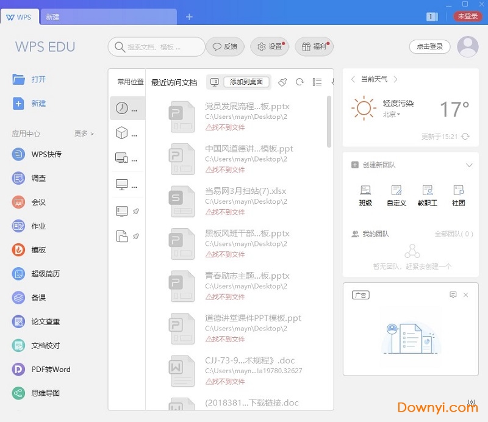Select the 班级 team type icon
The image size is (488, 422).
[365, 191]
